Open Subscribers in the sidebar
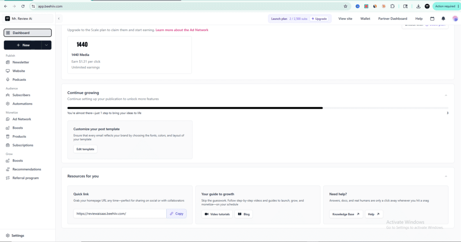Image resolution: width=461 pixels, height=242 pixels. click(x=21, y=95)
